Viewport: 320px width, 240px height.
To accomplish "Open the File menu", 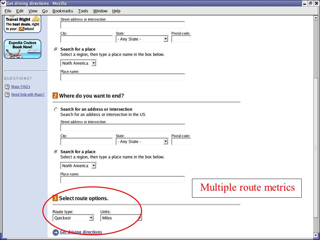I will (8, 11).
